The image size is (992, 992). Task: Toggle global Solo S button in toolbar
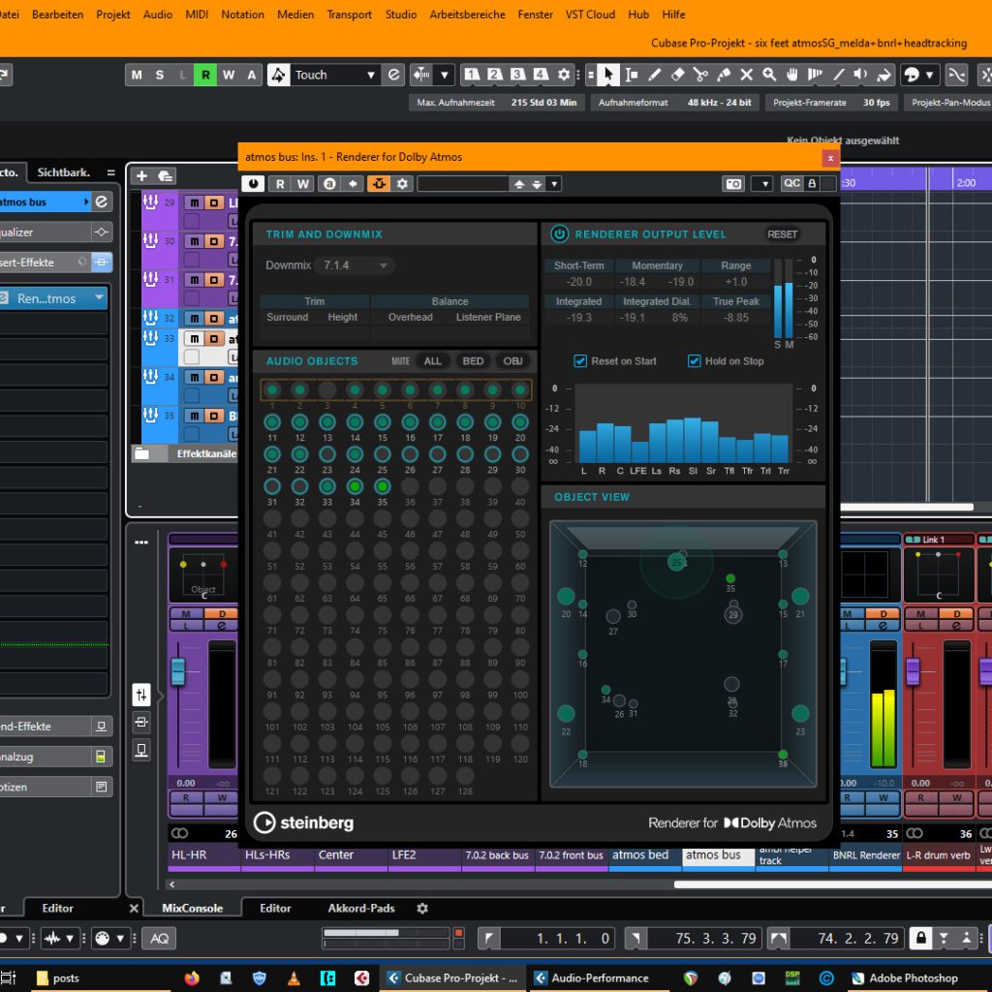[160, 75]
